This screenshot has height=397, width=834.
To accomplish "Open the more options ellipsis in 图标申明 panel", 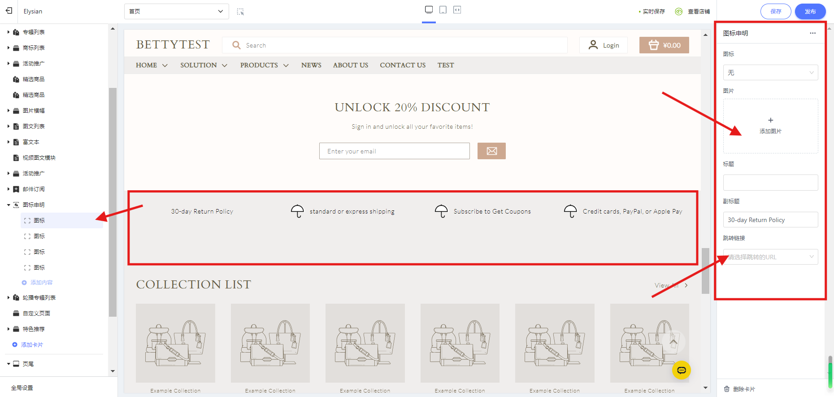I will pos(812,33).
